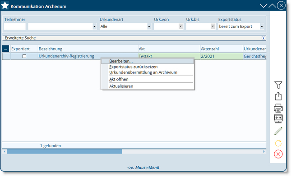
Task: Click the down chevron in title bar
Action: (x=263, y=6)
